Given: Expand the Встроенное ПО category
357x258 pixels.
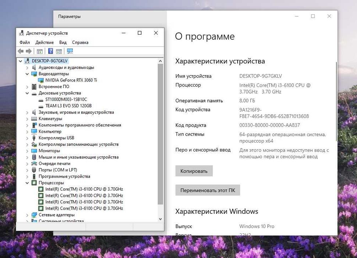Looking at the screenshot, I should pyautogui.click(x=27, y=87).
